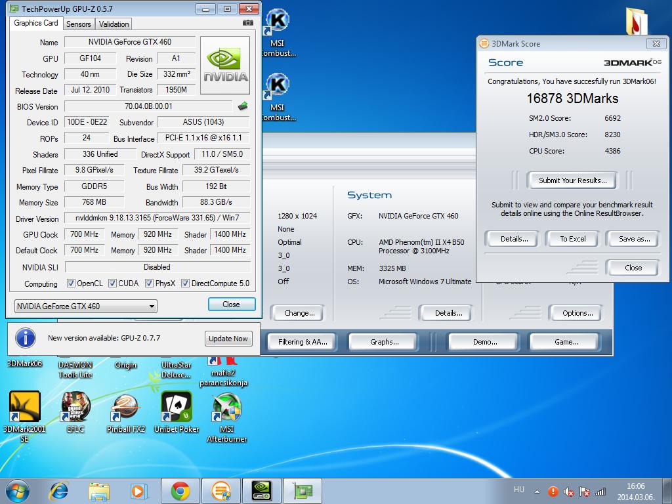Switch to the Sensors tab
Viewport: 672px width, 504px height.
pos(79,24)
